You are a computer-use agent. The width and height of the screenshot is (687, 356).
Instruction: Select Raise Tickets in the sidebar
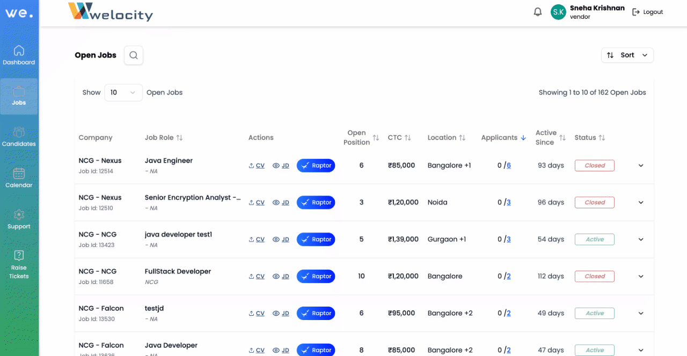click(x=19, y=265)
